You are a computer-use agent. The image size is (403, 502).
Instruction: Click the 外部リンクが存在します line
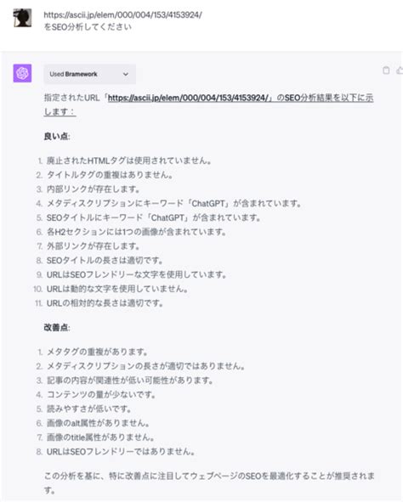pyautogui.click(x=94, y=245)
